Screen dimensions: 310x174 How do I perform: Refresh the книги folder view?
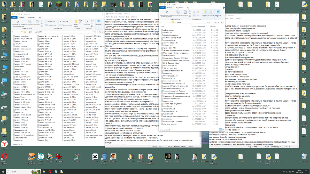click(209, 22)
